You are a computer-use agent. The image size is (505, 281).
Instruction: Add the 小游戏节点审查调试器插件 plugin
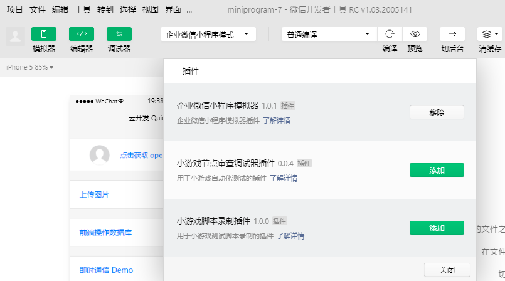[x=437, y=170]
